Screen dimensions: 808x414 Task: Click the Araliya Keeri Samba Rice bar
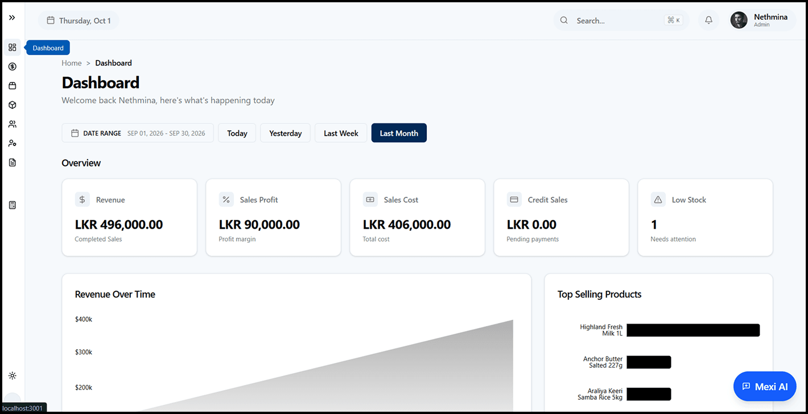649,394
